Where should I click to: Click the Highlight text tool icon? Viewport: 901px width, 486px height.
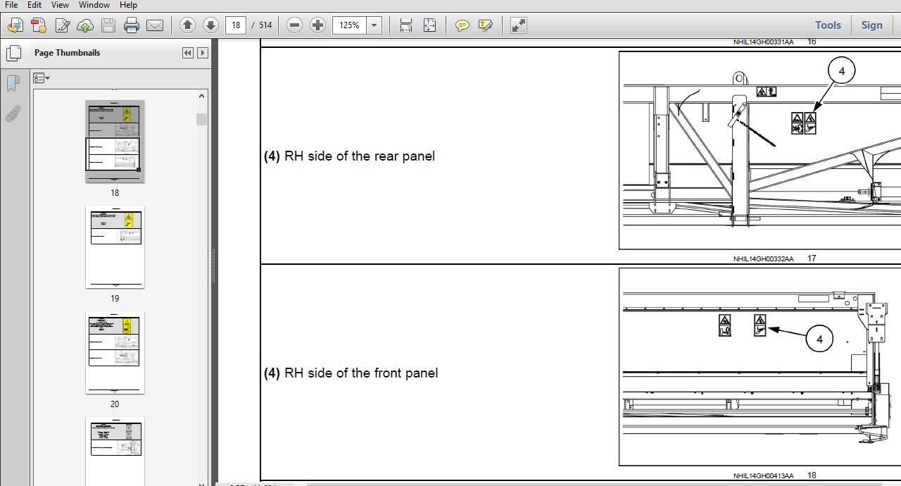pyautogui.click(x=485, y=26)
